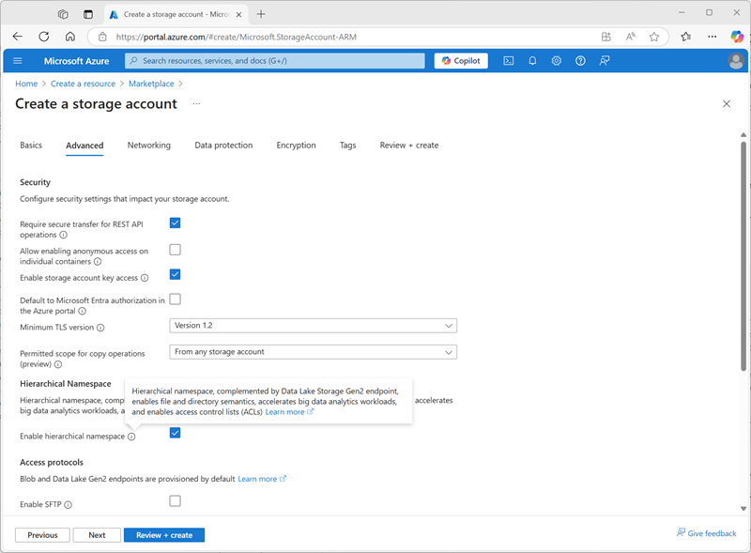Open browser split screen icon
751x553 pixels.
tap(606, 37)
